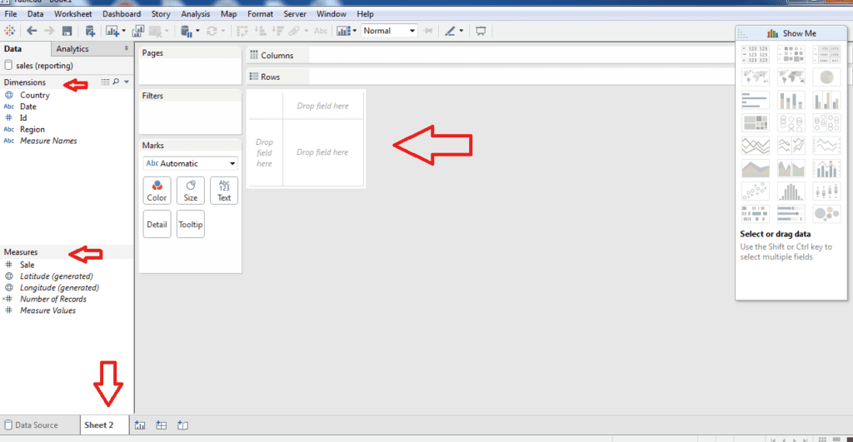Screen dimensions: 853x442
Task: Open the Highlight pen dropdown arrow
Action: tap(461, 31)
